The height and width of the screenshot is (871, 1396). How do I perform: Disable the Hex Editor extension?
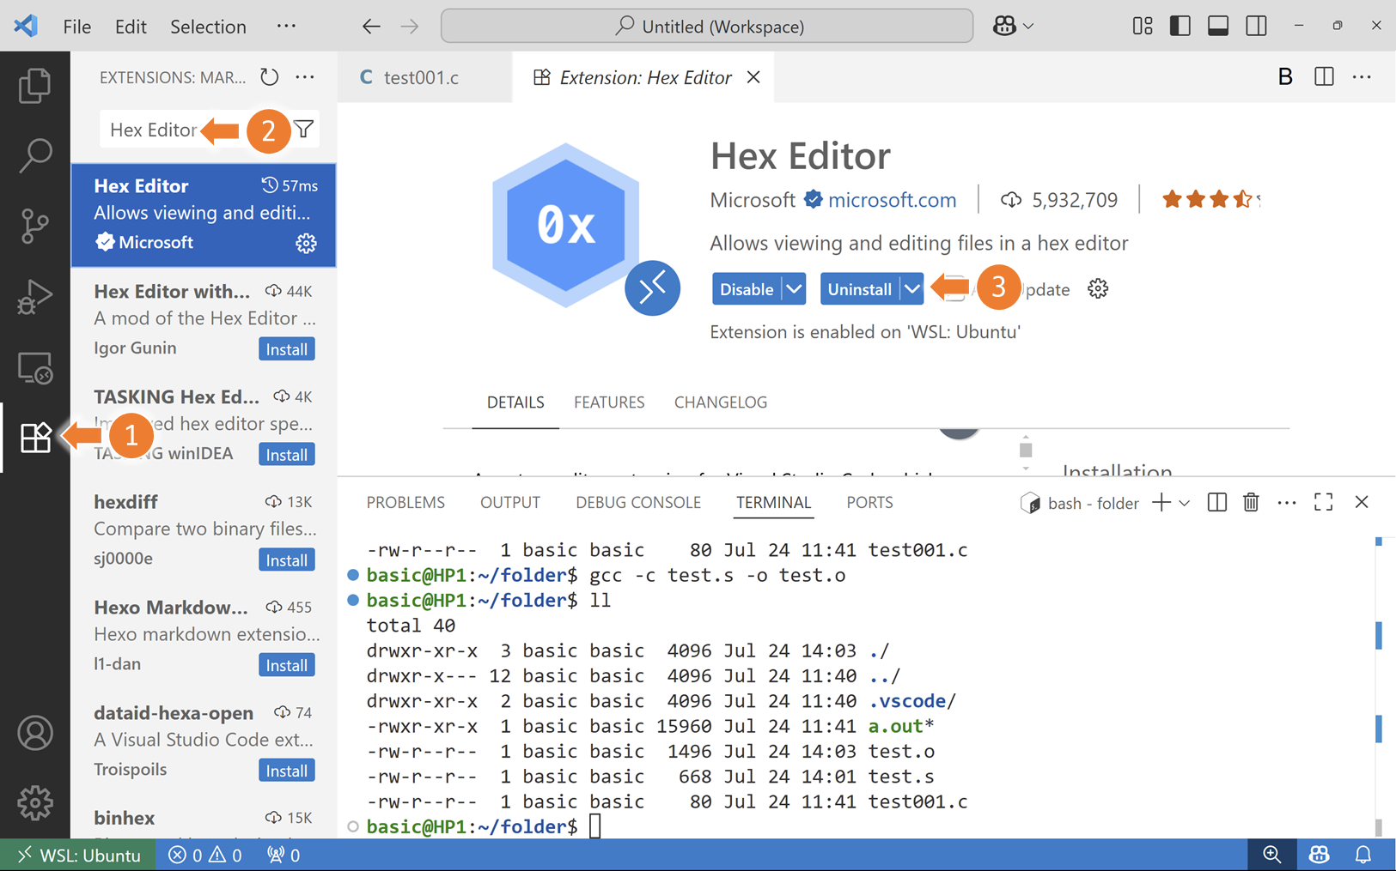(747, 289)
